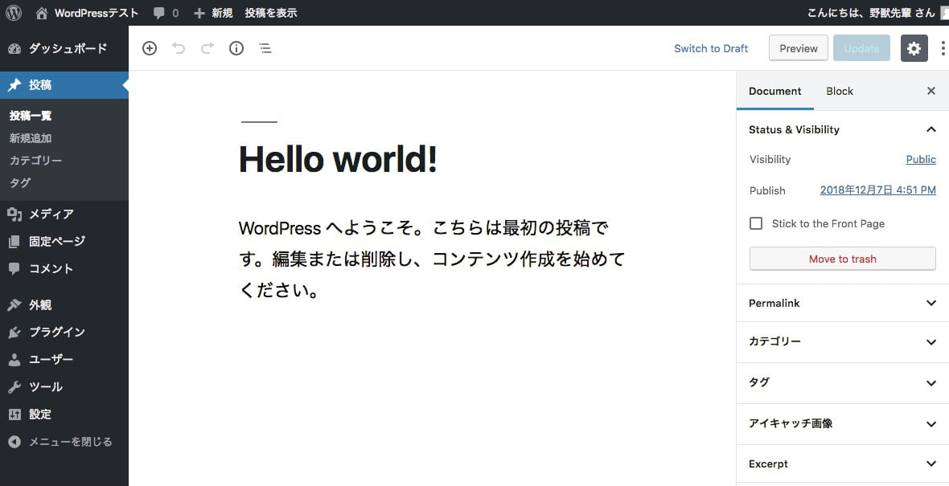949x486 pixels.
Task: Open ダッシュボード in the sidebar
Action: pos(64,48)
